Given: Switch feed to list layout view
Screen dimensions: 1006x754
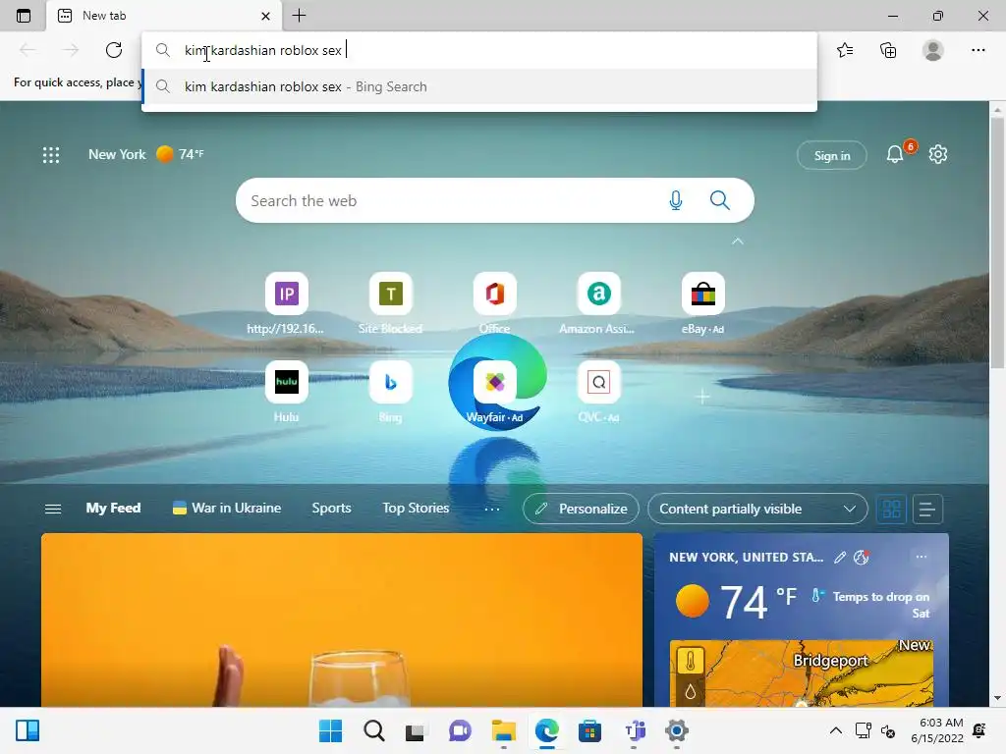Looking at the screenshot, I should point(927,510).
